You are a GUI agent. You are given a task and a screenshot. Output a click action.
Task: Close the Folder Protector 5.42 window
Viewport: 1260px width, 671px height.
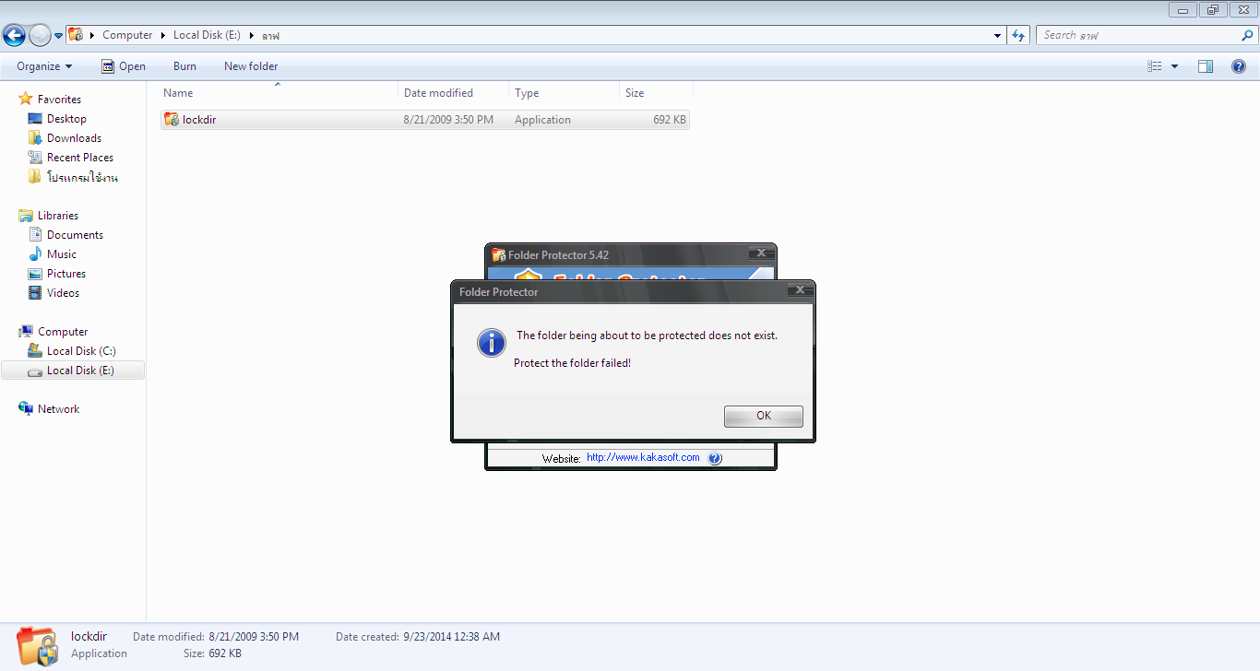pyautogui.click(x=761, y=253)
